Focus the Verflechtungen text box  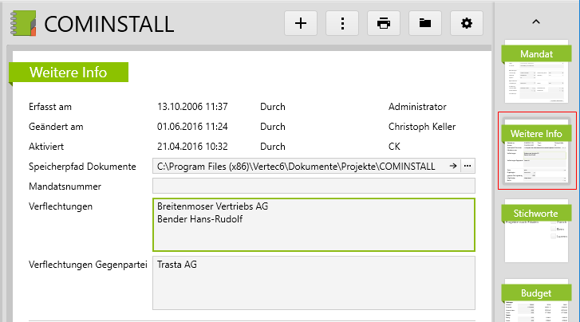click(314, 223)
